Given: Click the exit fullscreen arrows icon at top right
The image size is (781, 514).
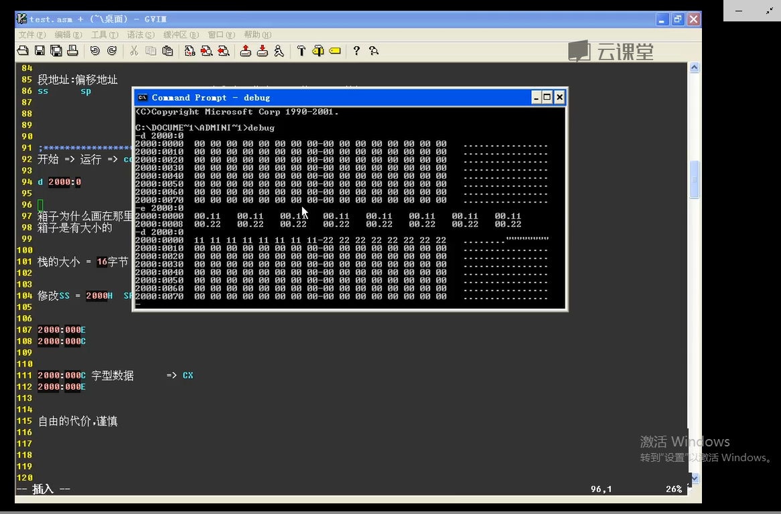Looking at the screenshot, I should point(769,11).
